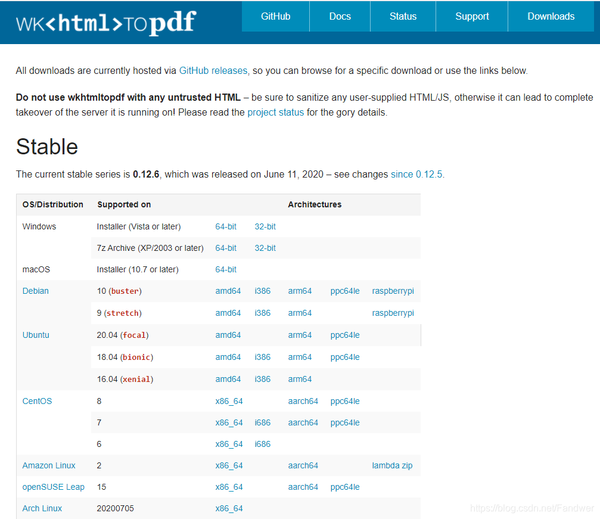Download the Windows Installer 64-bit build
The height and width of the screenshot is (519, 600).
226,226
